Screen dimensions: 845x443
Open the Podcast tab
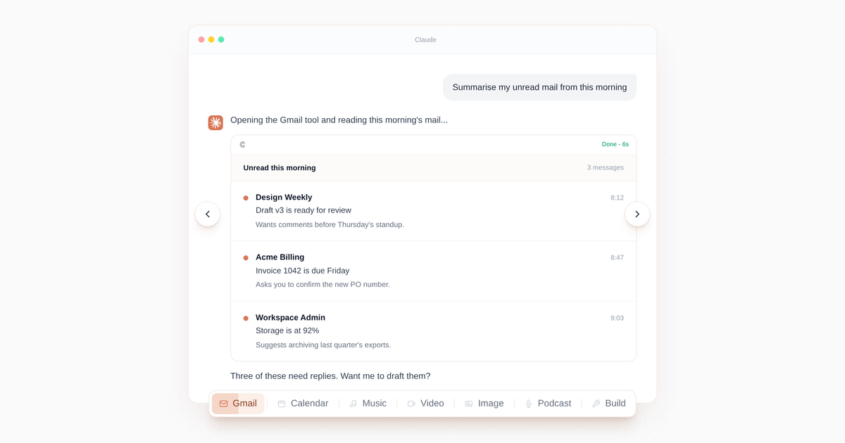tap(548, 404)
